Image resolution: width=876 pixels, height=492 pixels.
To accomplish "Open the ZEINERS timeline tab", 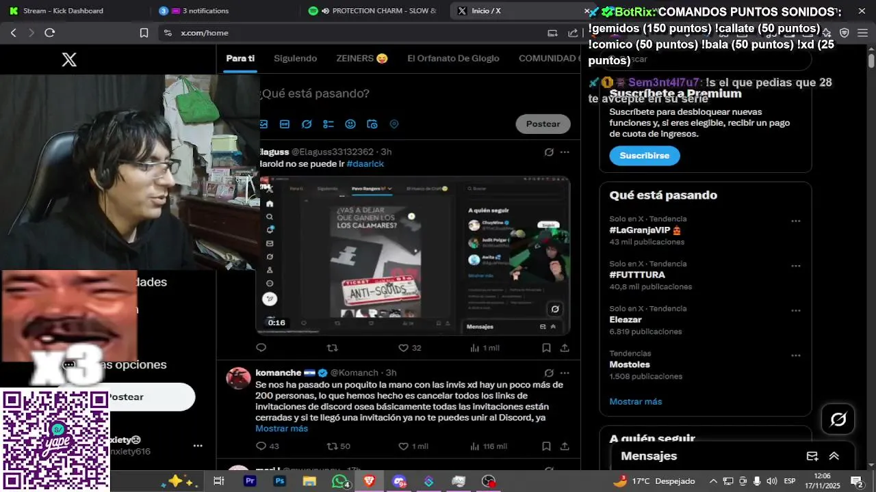I will coord(362,59).
